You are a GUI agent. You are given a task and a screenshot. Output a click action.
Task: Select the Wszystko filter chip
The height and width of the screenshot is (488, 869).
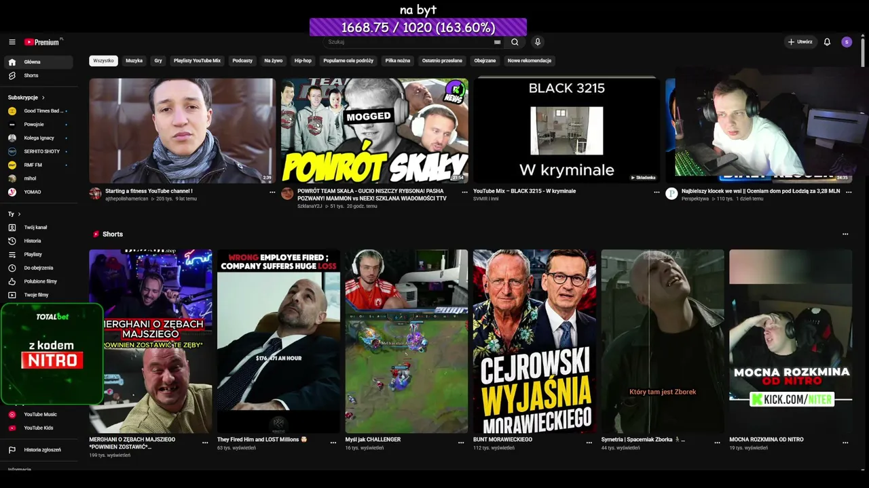coord(103,61)
